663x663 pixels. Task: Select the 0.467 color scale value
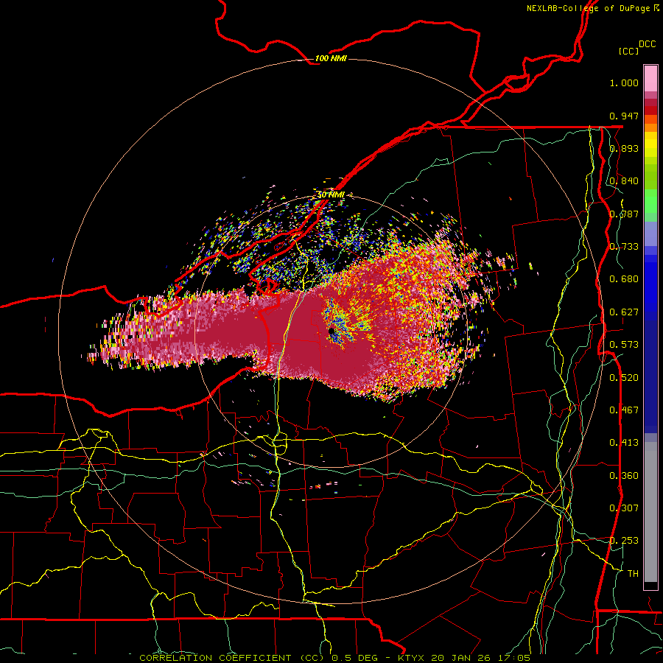point(624,410)
